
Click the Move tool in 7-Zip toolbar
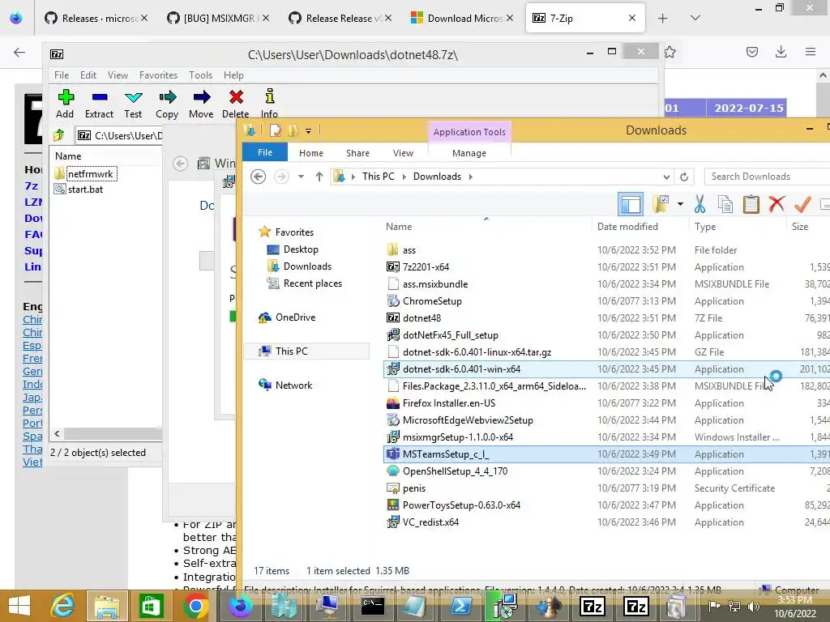[x=201, y=104]
